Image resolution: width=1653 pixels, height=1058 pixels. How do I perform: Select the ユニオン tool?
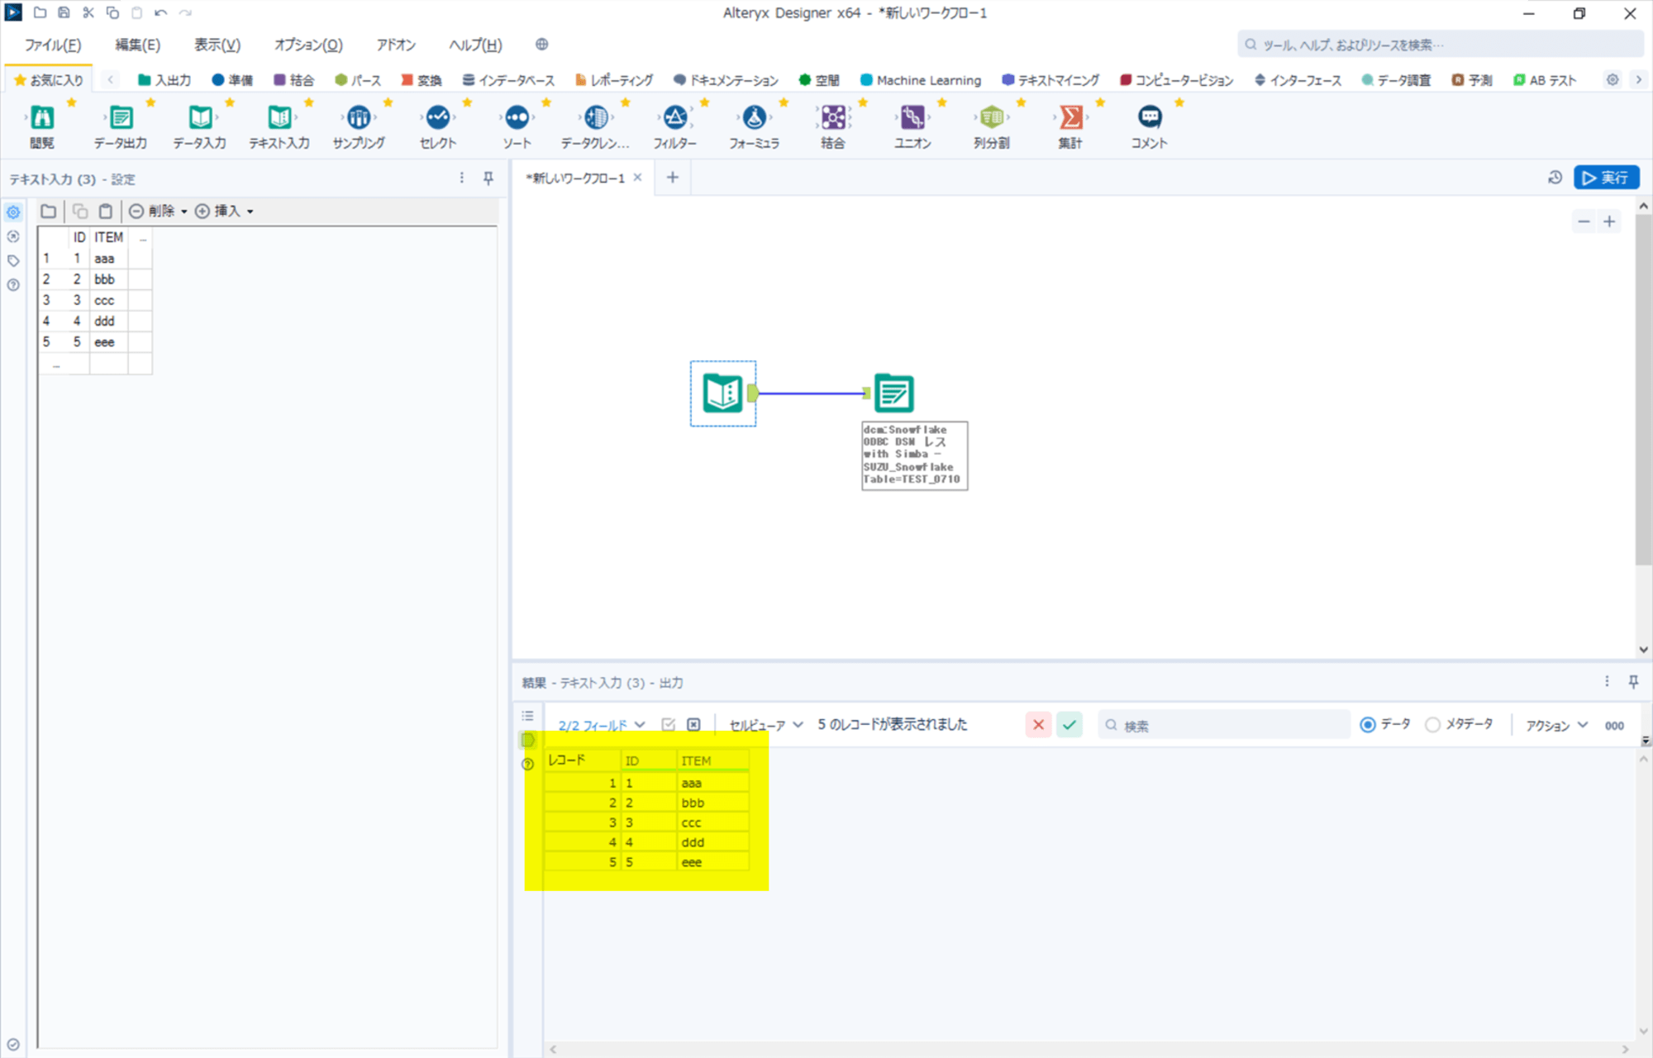[912, 117]
